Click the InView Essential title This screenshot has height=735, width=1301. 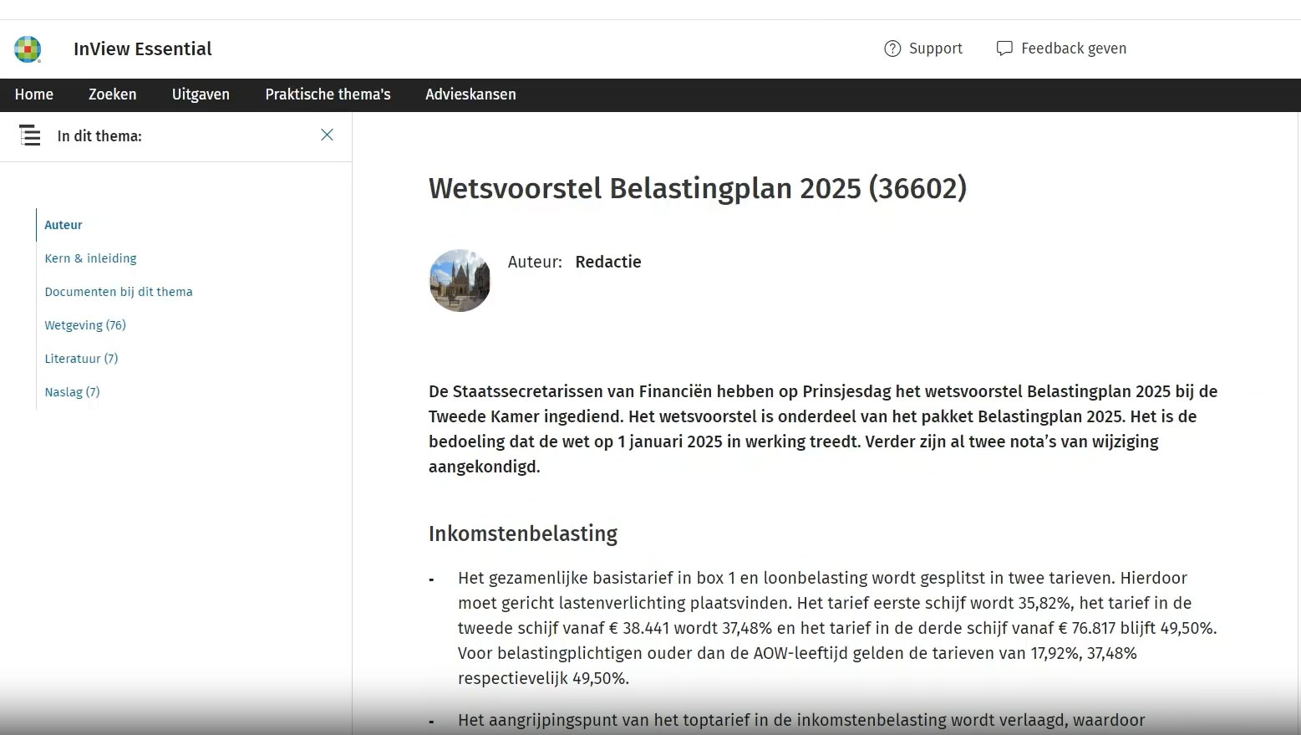click(x=143, y=49)
